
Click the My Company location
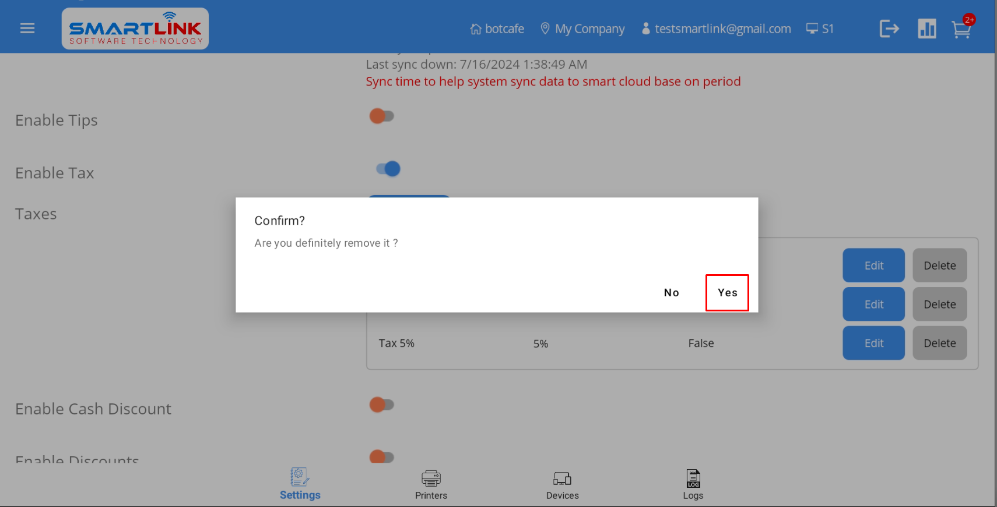tap(582, 29)
